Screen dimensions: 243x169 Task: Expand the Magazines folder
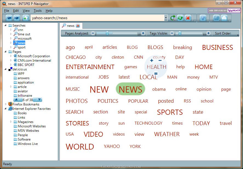(x=11, y=122)
